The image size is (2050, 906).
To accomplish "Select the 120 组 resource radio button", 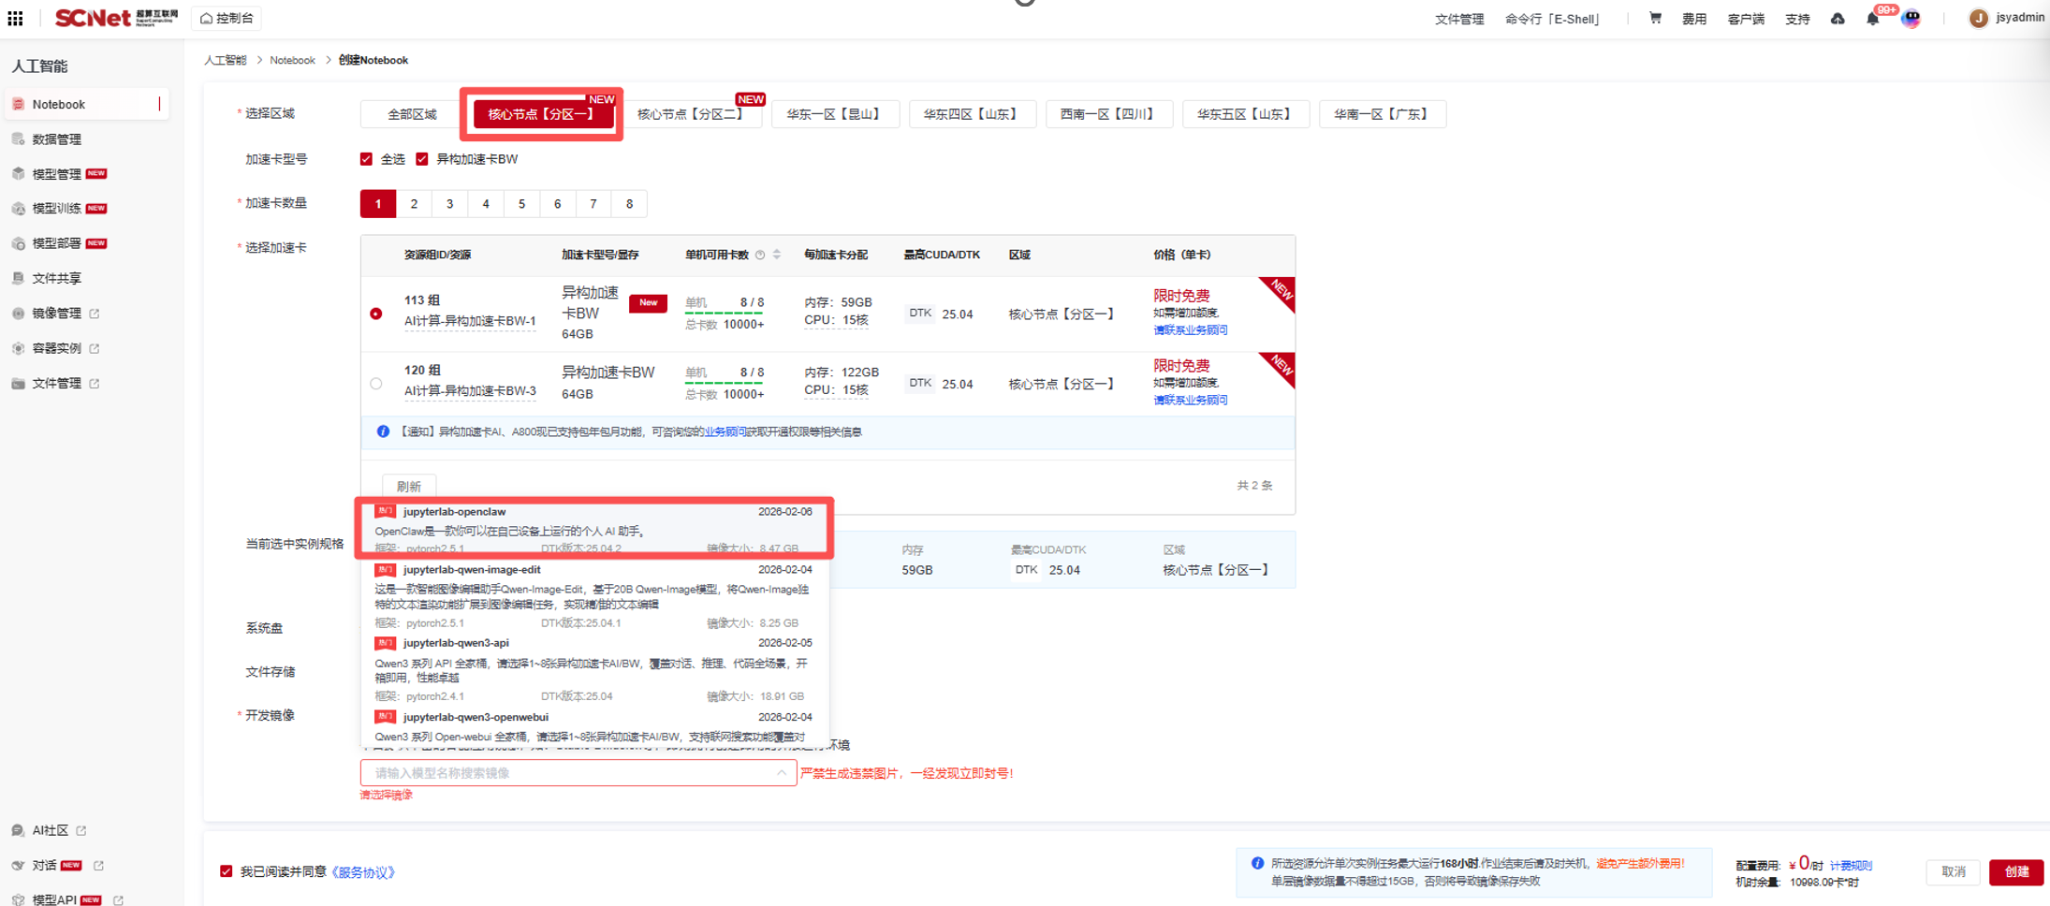I will (x=376, y=384).
